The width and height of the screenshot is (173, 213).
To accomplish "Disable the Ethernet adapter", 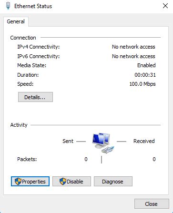I will click(x=71, y=181).
